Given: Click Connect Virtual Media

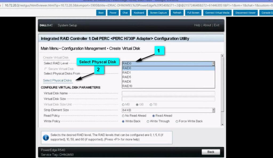Looking at the screenshot, I should click(217, 13).
